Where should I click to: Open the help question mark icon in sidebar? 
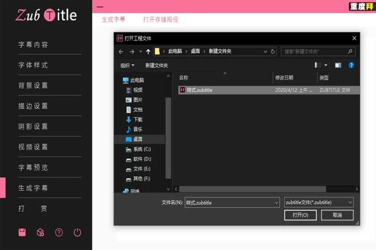(59, 232)
